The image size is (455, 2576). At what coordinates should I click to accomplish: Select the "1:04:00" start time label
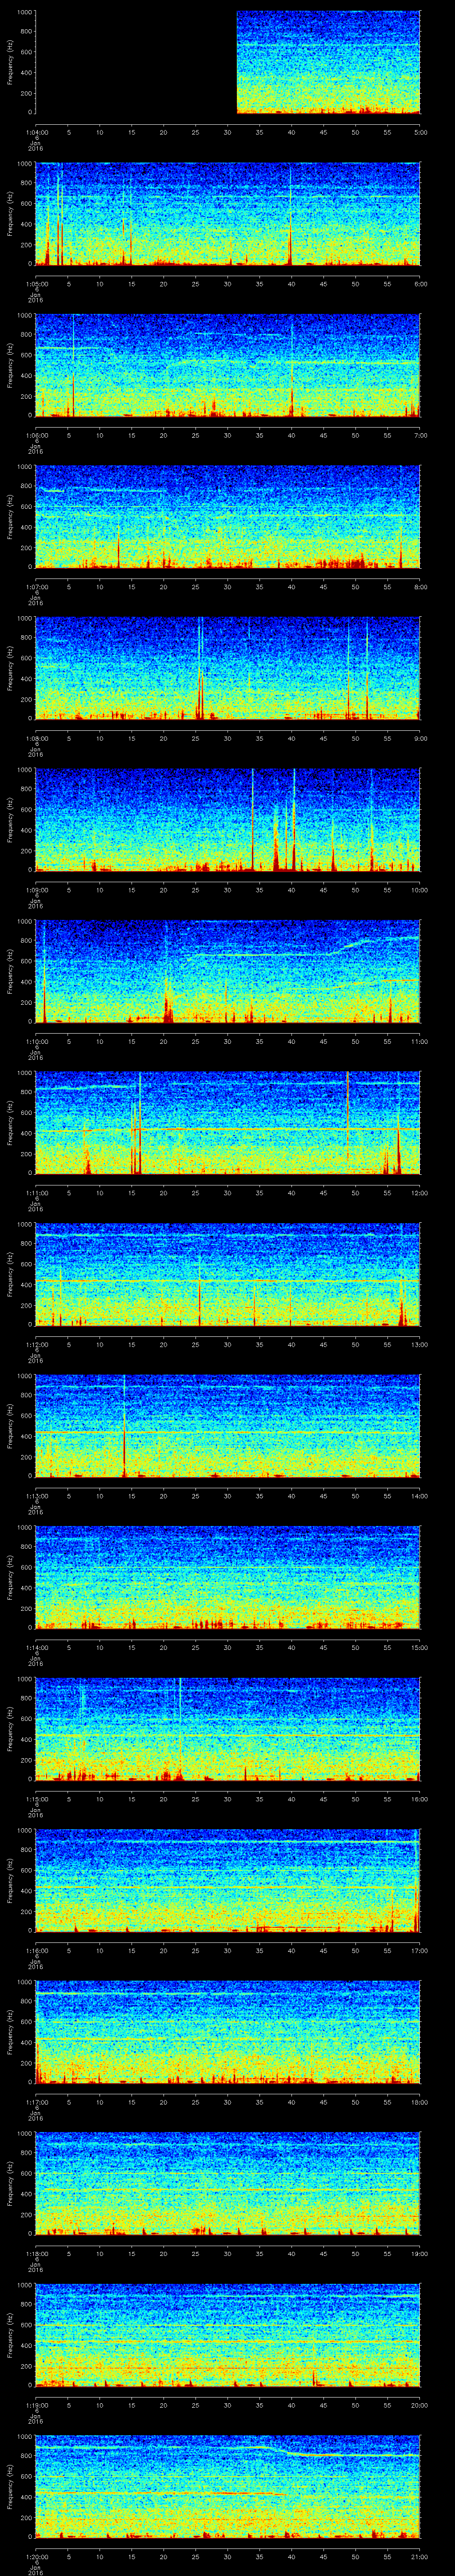click(36, 132)
